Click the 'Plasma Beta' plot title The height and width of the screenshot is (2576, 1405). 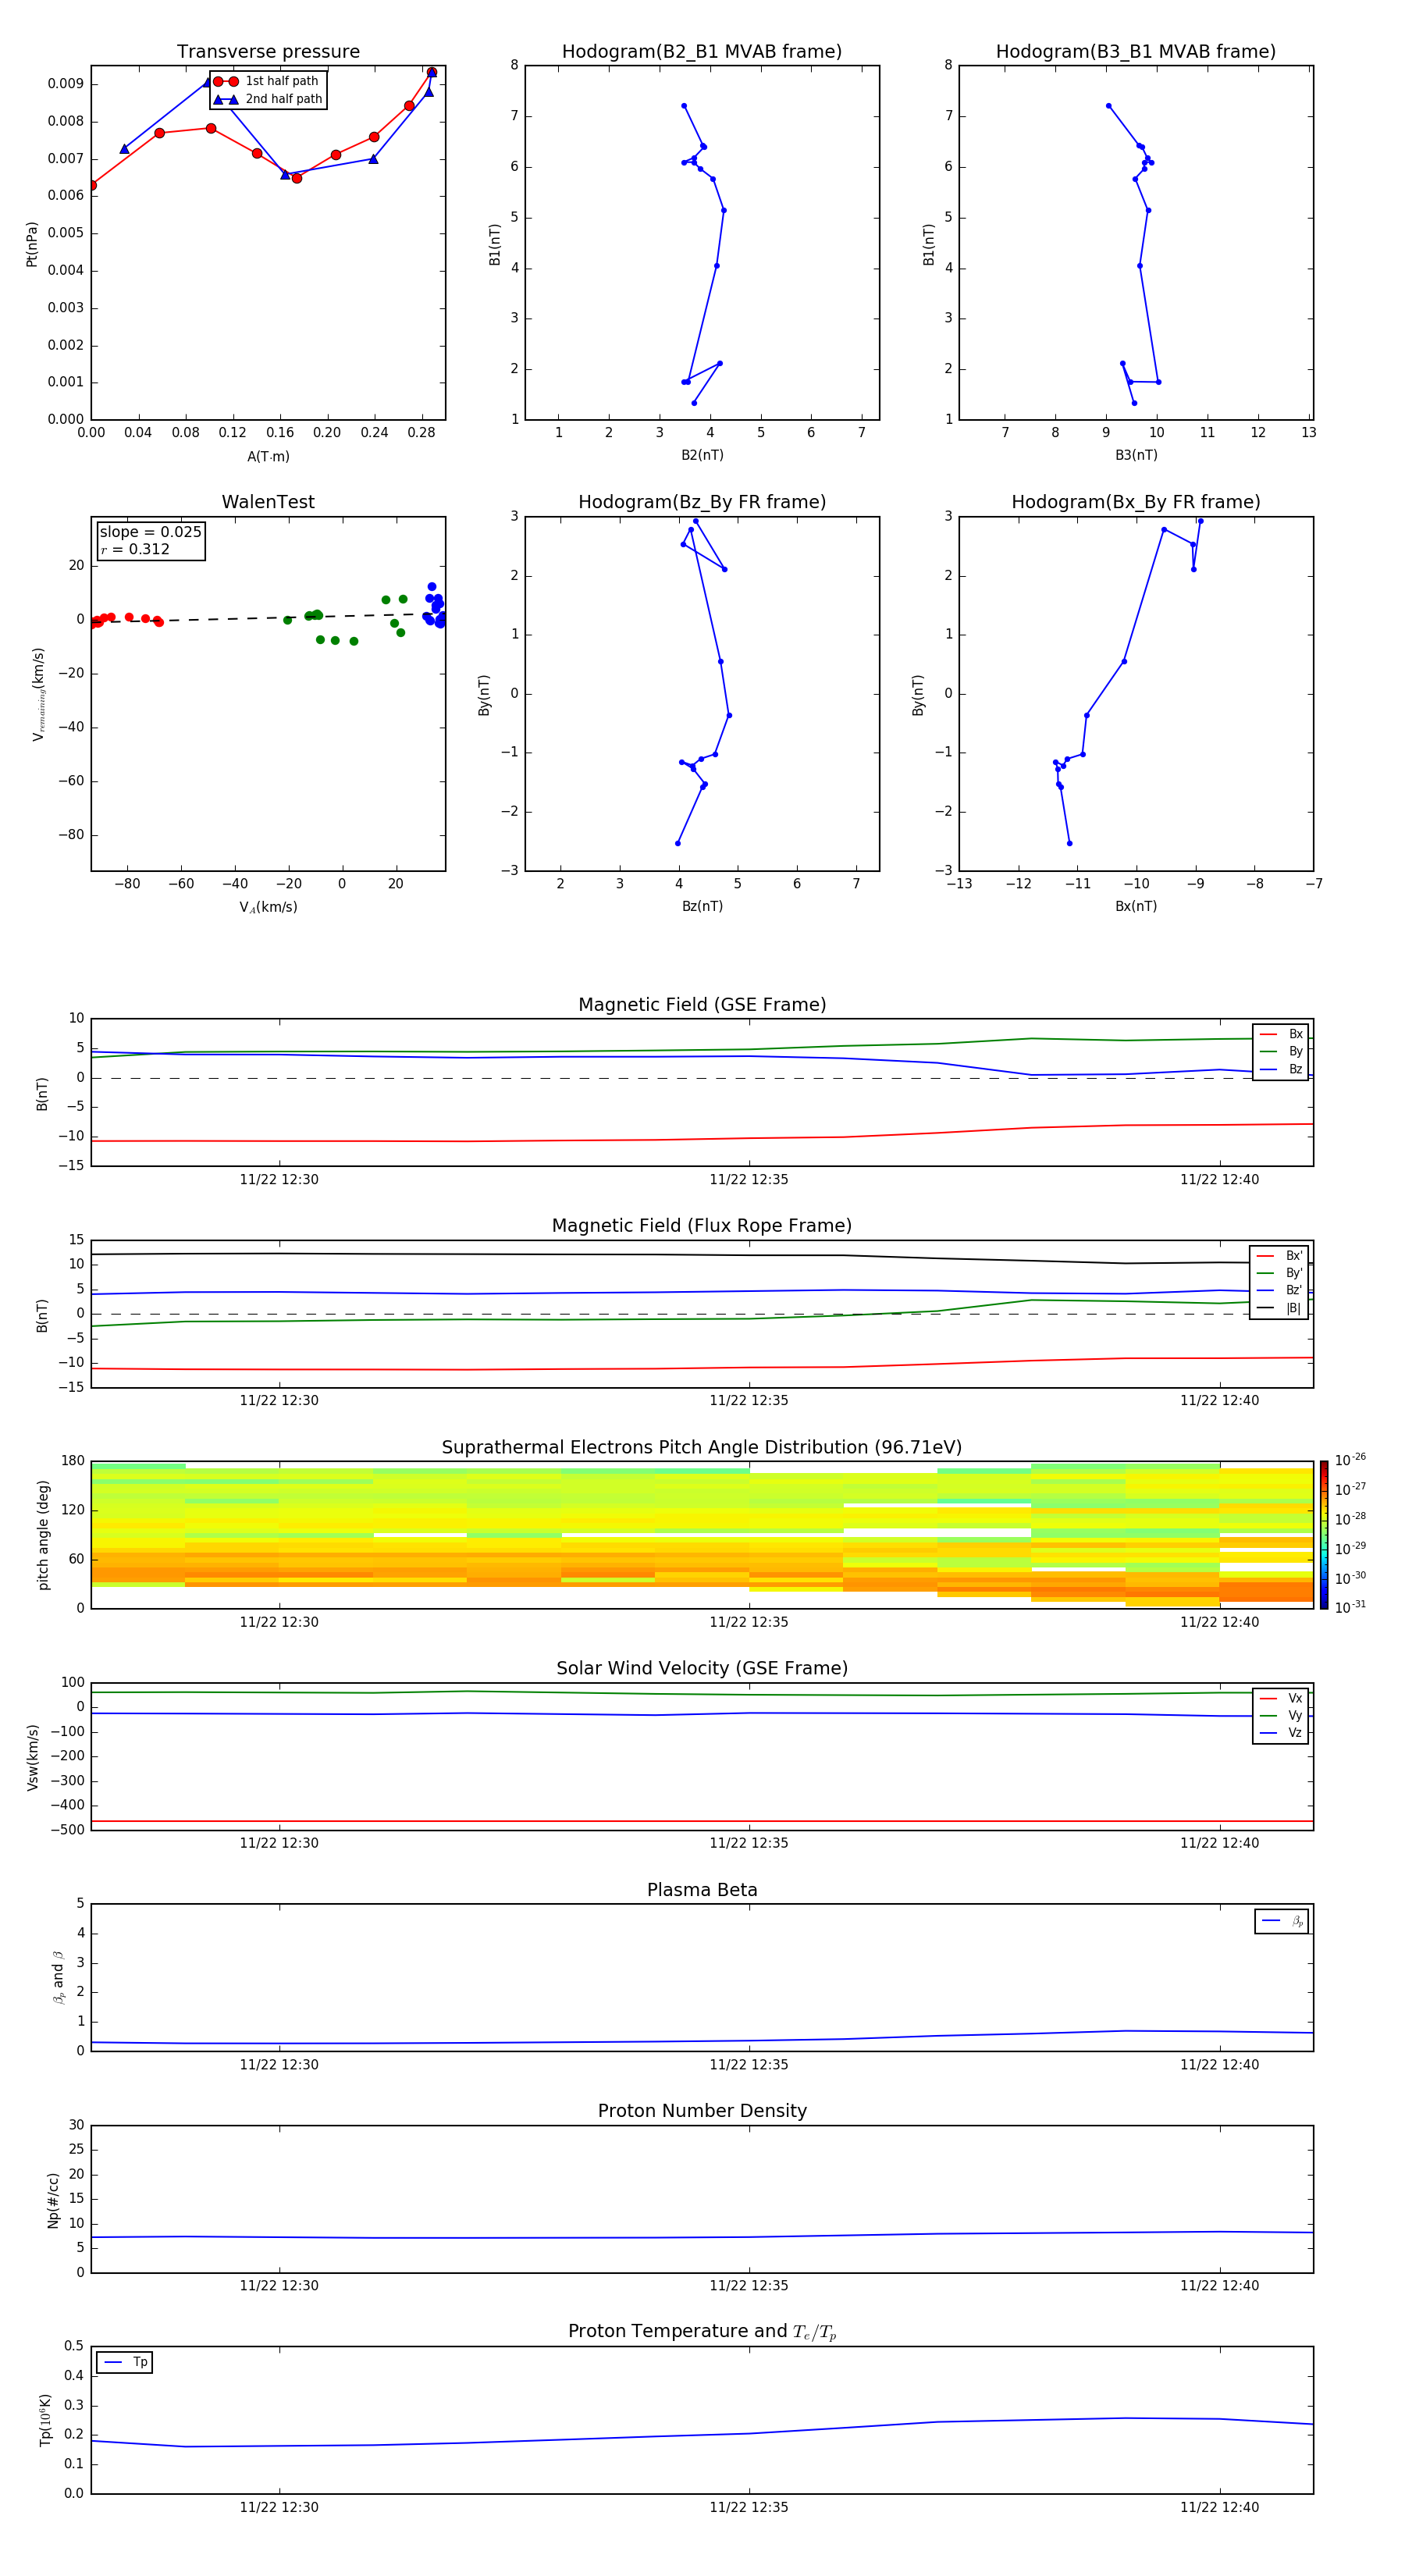(702, 1890)
